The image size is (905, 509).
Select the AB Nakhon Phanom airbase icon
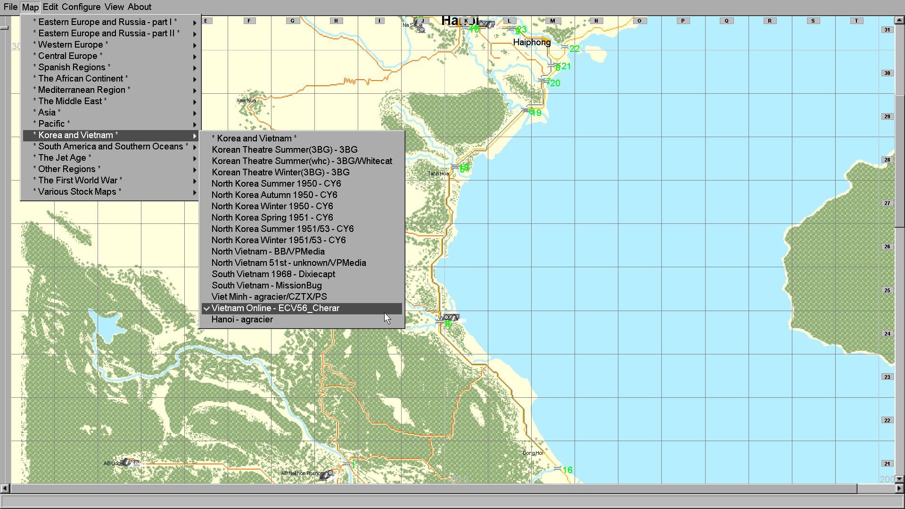(327, 474)
